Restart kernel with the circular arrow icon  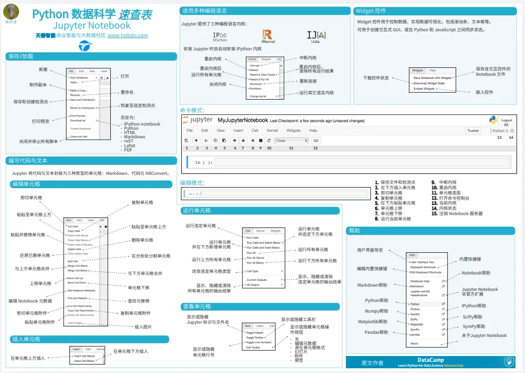click(x=269, y=140)
